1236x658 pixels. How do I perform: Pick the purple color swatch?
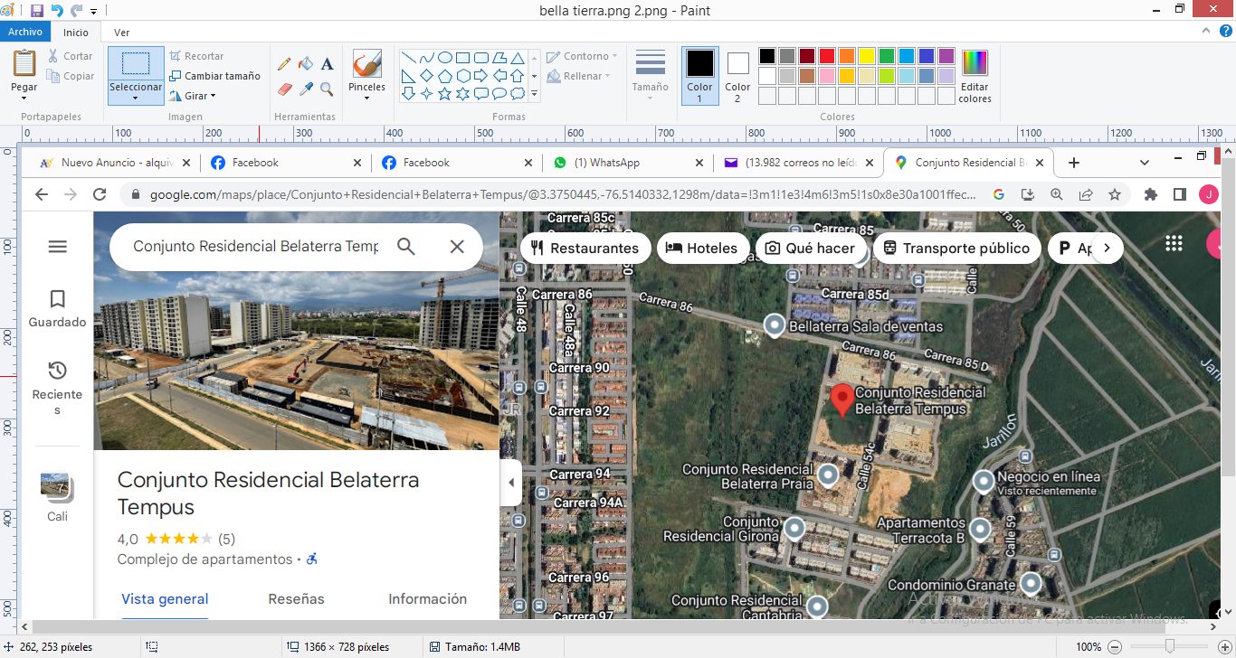coord(946,56)
